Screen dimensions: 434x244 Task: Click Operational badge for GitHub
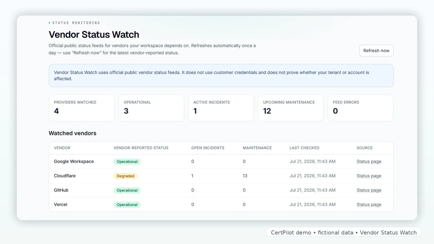(127, 190)
